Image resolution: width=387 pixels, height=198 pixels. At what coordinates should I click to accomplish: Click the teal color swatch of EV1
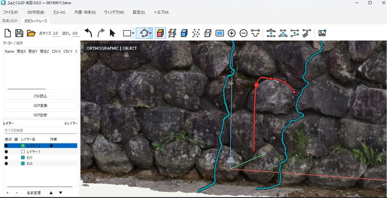coord(23,157)
